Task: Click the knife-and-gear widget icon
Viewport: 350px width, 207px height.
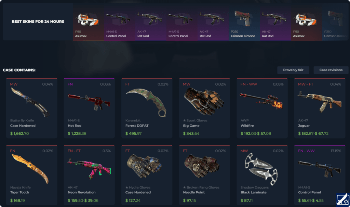Action: tap(343, 199)
